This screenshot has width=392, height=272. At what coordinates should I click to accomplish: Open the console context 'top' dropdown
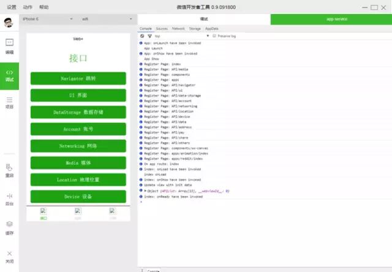[x=182, y=36]
